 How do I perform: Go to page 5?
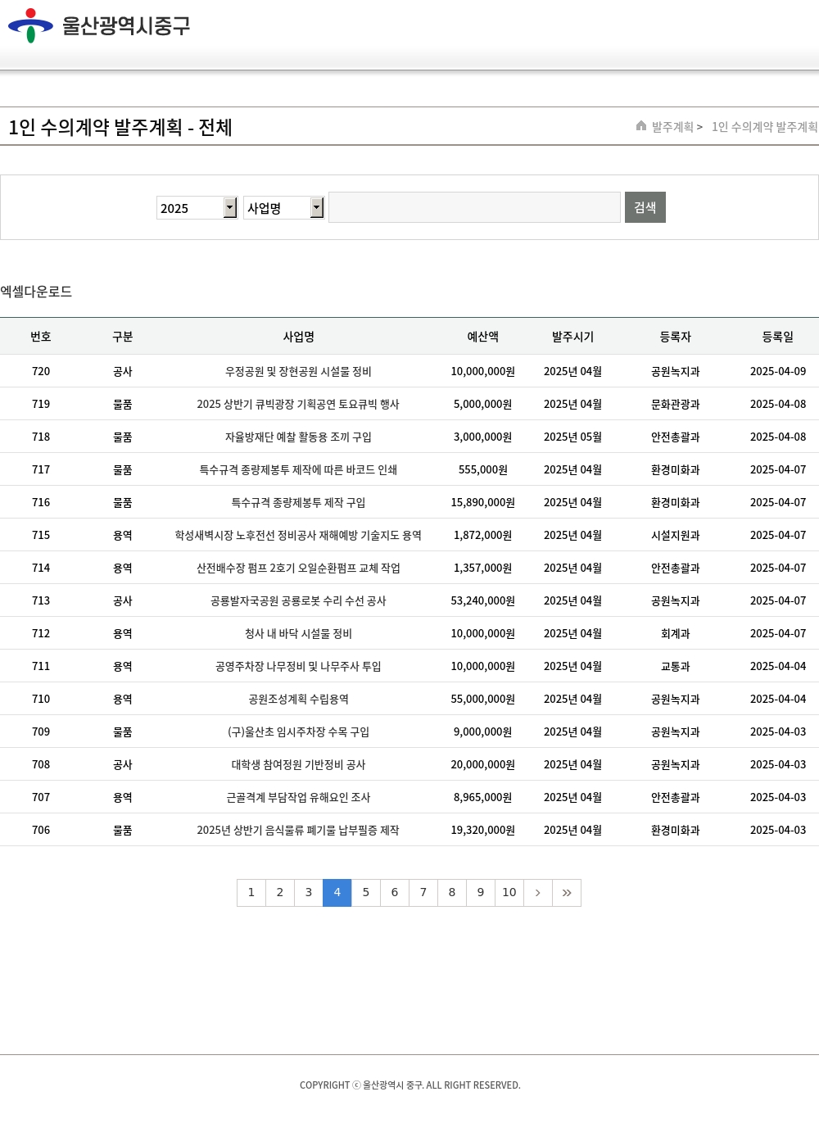pyautogui.click(x=366, y=893)
